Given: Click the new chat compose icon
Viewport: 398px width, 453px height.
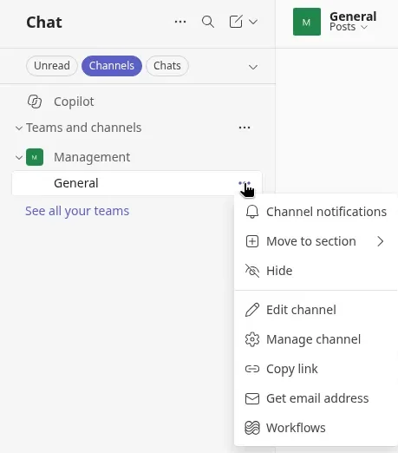Looking at the screenshot, I should pos(236,22).
